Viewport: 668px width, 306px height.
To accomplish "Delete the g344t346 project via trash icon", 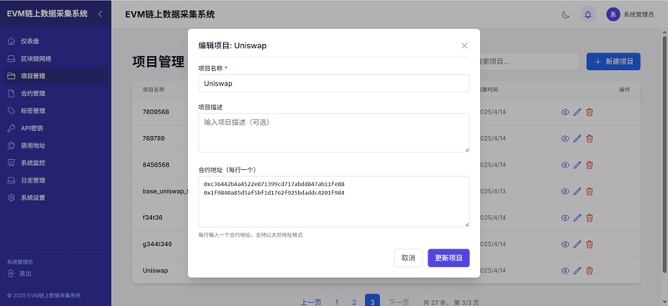I will pyautogui.click(x=590, y=244).
